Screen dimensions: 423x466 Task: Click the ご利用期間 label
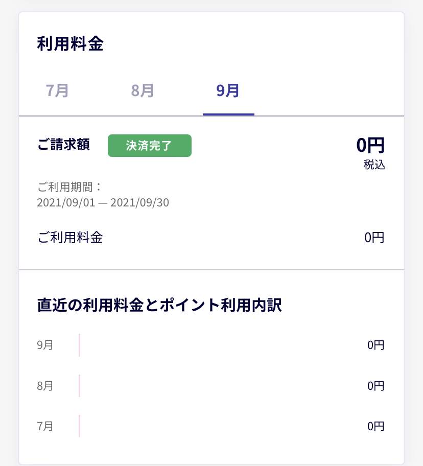pos(69,187)
